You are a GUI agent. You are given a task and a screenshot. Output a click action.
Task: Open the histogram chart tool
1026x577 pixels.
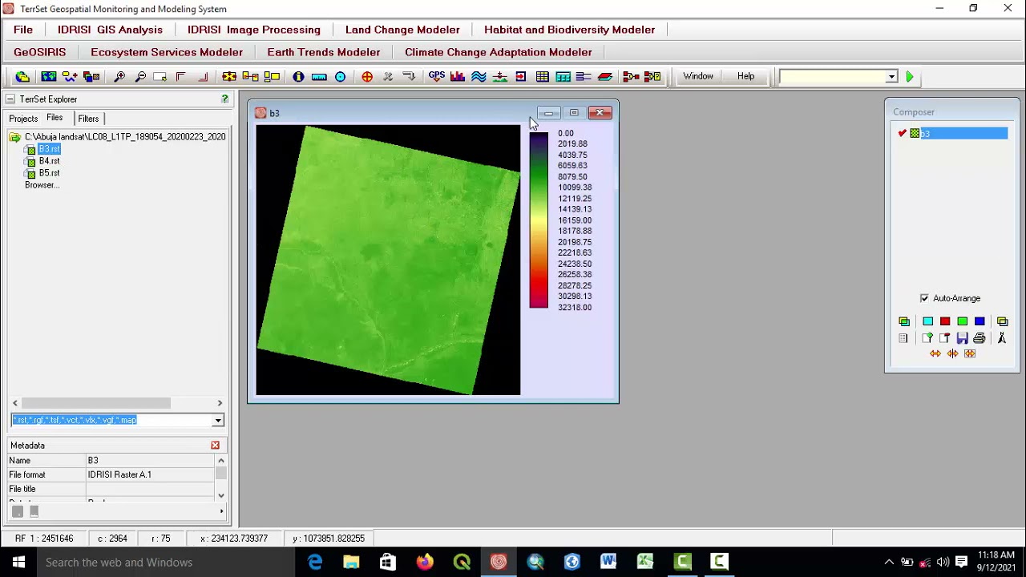point(458,77)
